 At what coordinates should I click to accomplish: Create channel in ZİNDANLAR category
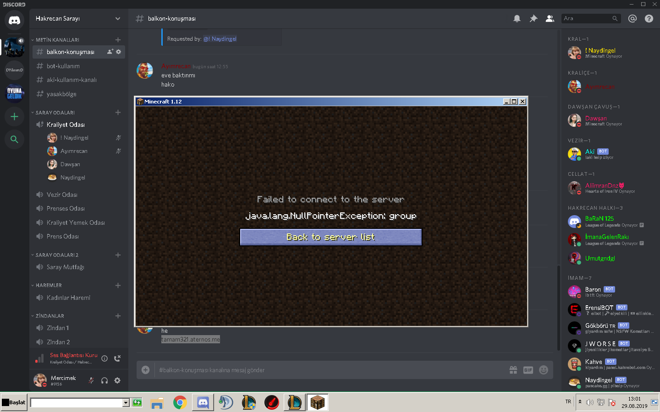coord(118,316)
